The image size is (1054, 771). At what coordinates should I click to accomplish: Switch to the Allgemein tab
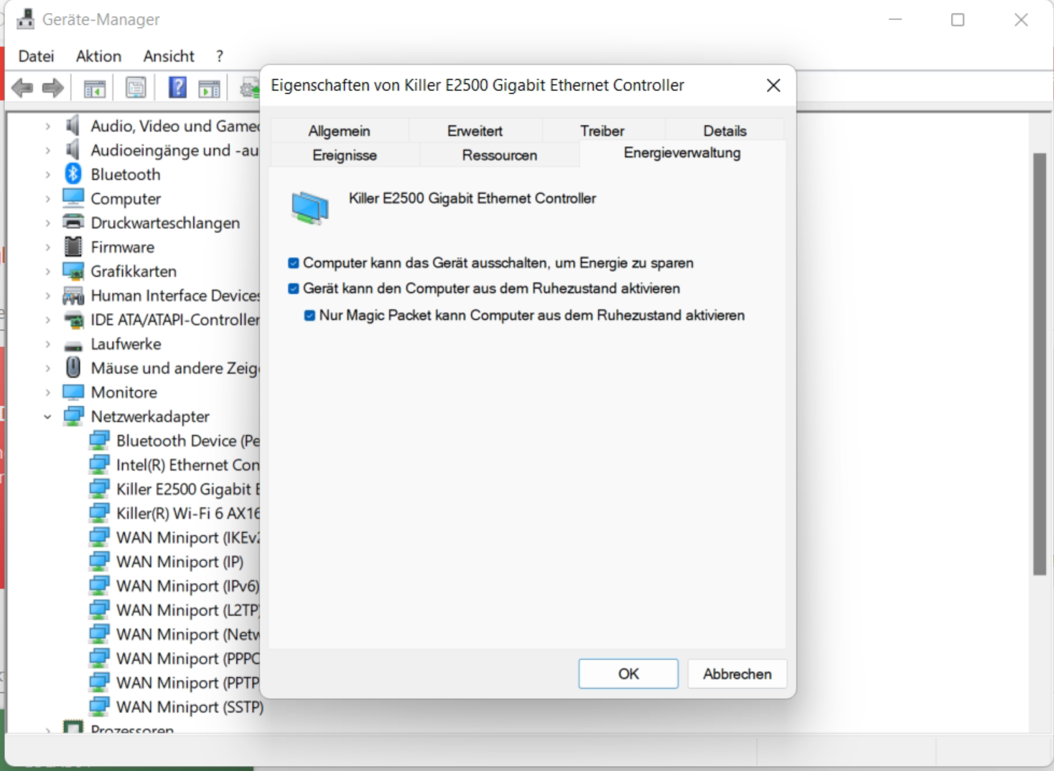[340, 131]
